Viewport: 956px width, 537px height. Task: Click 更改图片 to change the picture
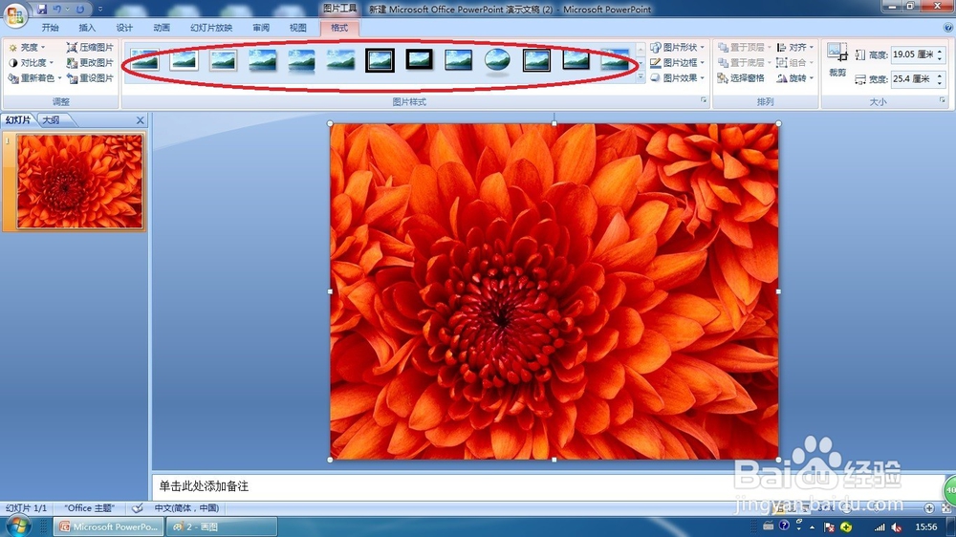click(x=90, y=62)
